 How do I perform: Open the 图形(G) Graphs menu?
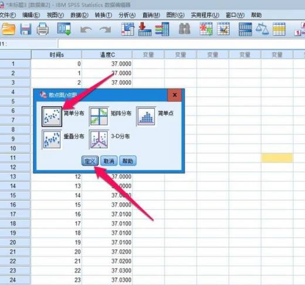(x=175, y=15)
